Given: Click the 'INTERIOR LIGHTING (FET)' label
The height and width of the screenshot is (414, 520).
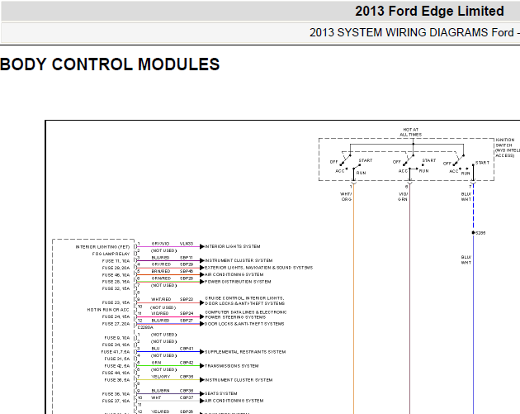Looking at the screenshot, I should 102,247.
